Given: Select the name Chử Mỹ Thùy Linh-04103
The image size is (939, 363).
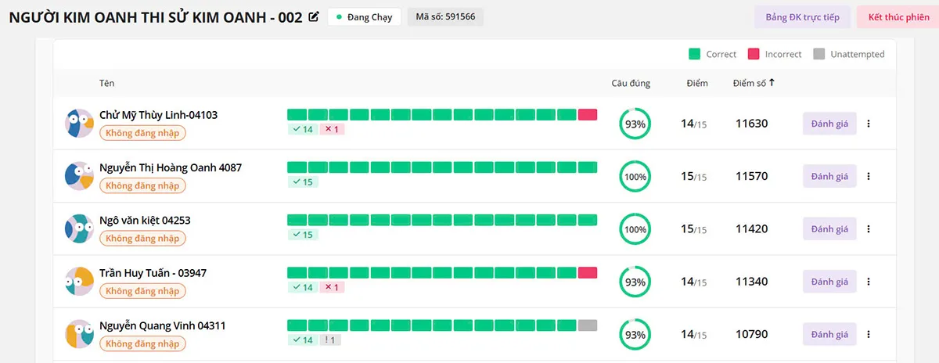Looking at the screenshot, I should [158, 115].
